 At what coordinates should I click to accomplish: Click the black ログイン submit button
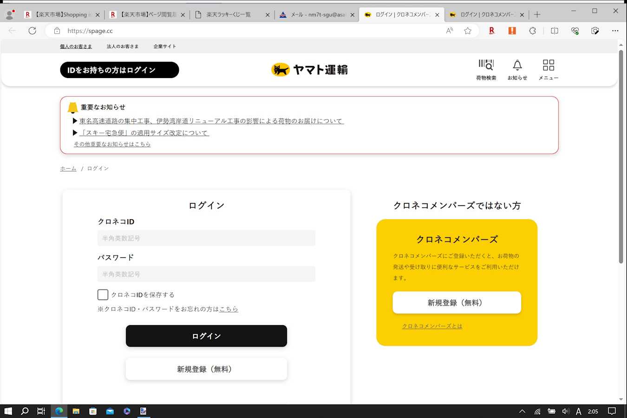coord(206,336)
